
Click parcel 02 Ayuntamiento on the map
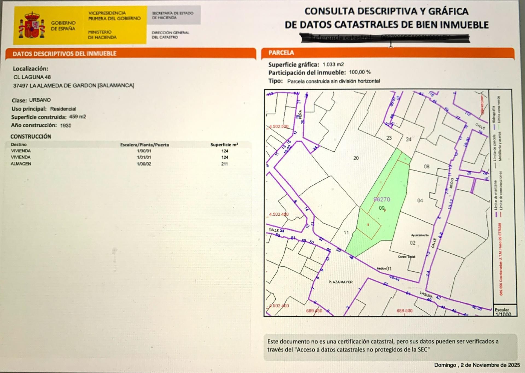pos(412,243)
